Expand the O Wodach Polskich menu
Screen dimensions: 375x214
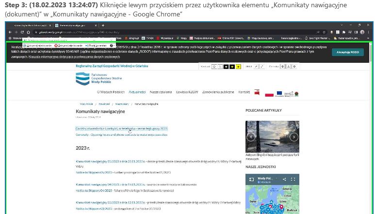pyautogui.click(x=111, y=92)
